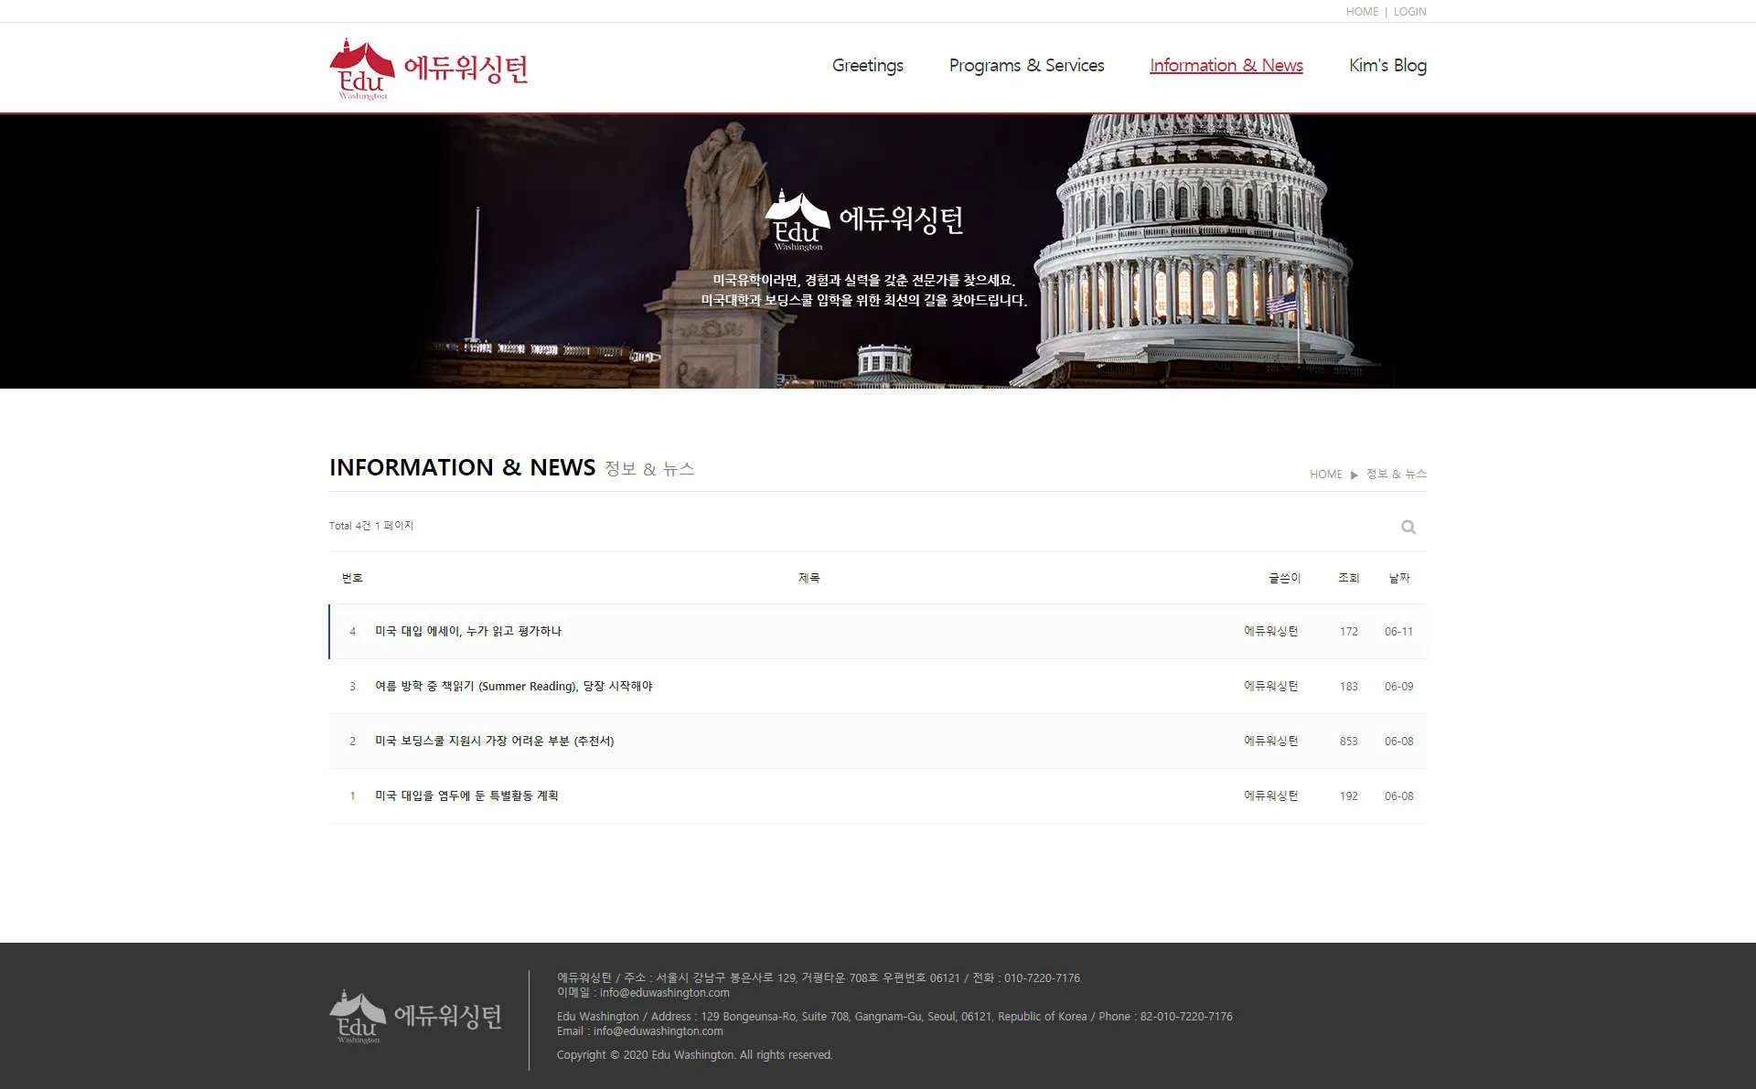Click view count 172
This screenshot has width=1756, height=1089.
point(1349,632)
